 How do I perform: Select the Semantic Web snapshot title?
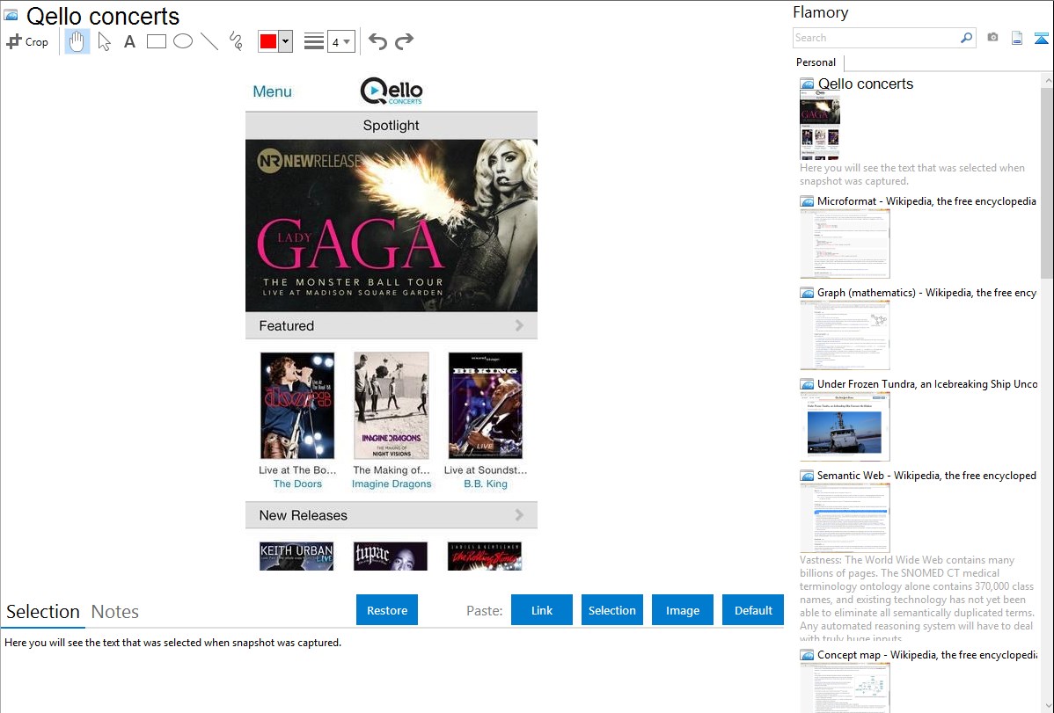(x=926, y=475)
